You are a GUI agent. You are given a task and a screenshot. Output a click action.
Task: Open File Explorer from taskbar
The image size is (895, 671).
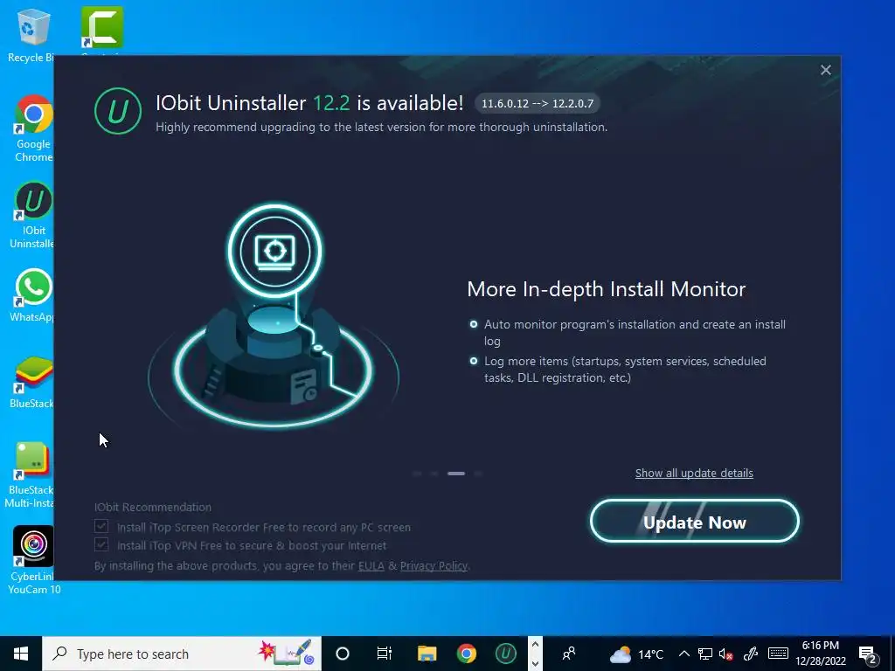click(x=427, y=654)
